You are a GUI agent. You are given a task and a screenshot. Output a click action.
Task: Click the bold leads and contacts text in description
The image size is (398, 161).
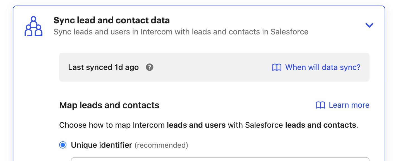(320, 125)
